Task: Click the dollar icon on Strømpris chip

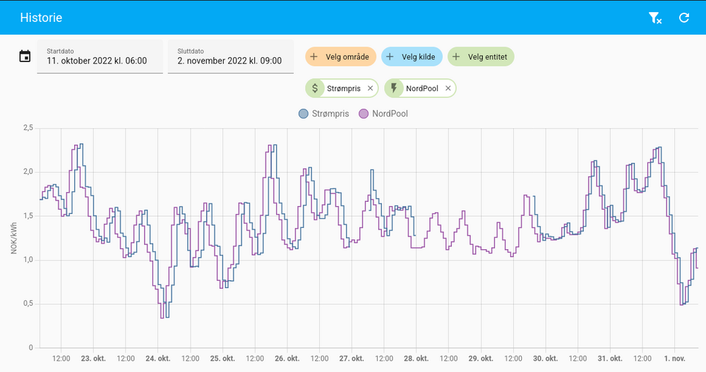Action: point(315,88)
